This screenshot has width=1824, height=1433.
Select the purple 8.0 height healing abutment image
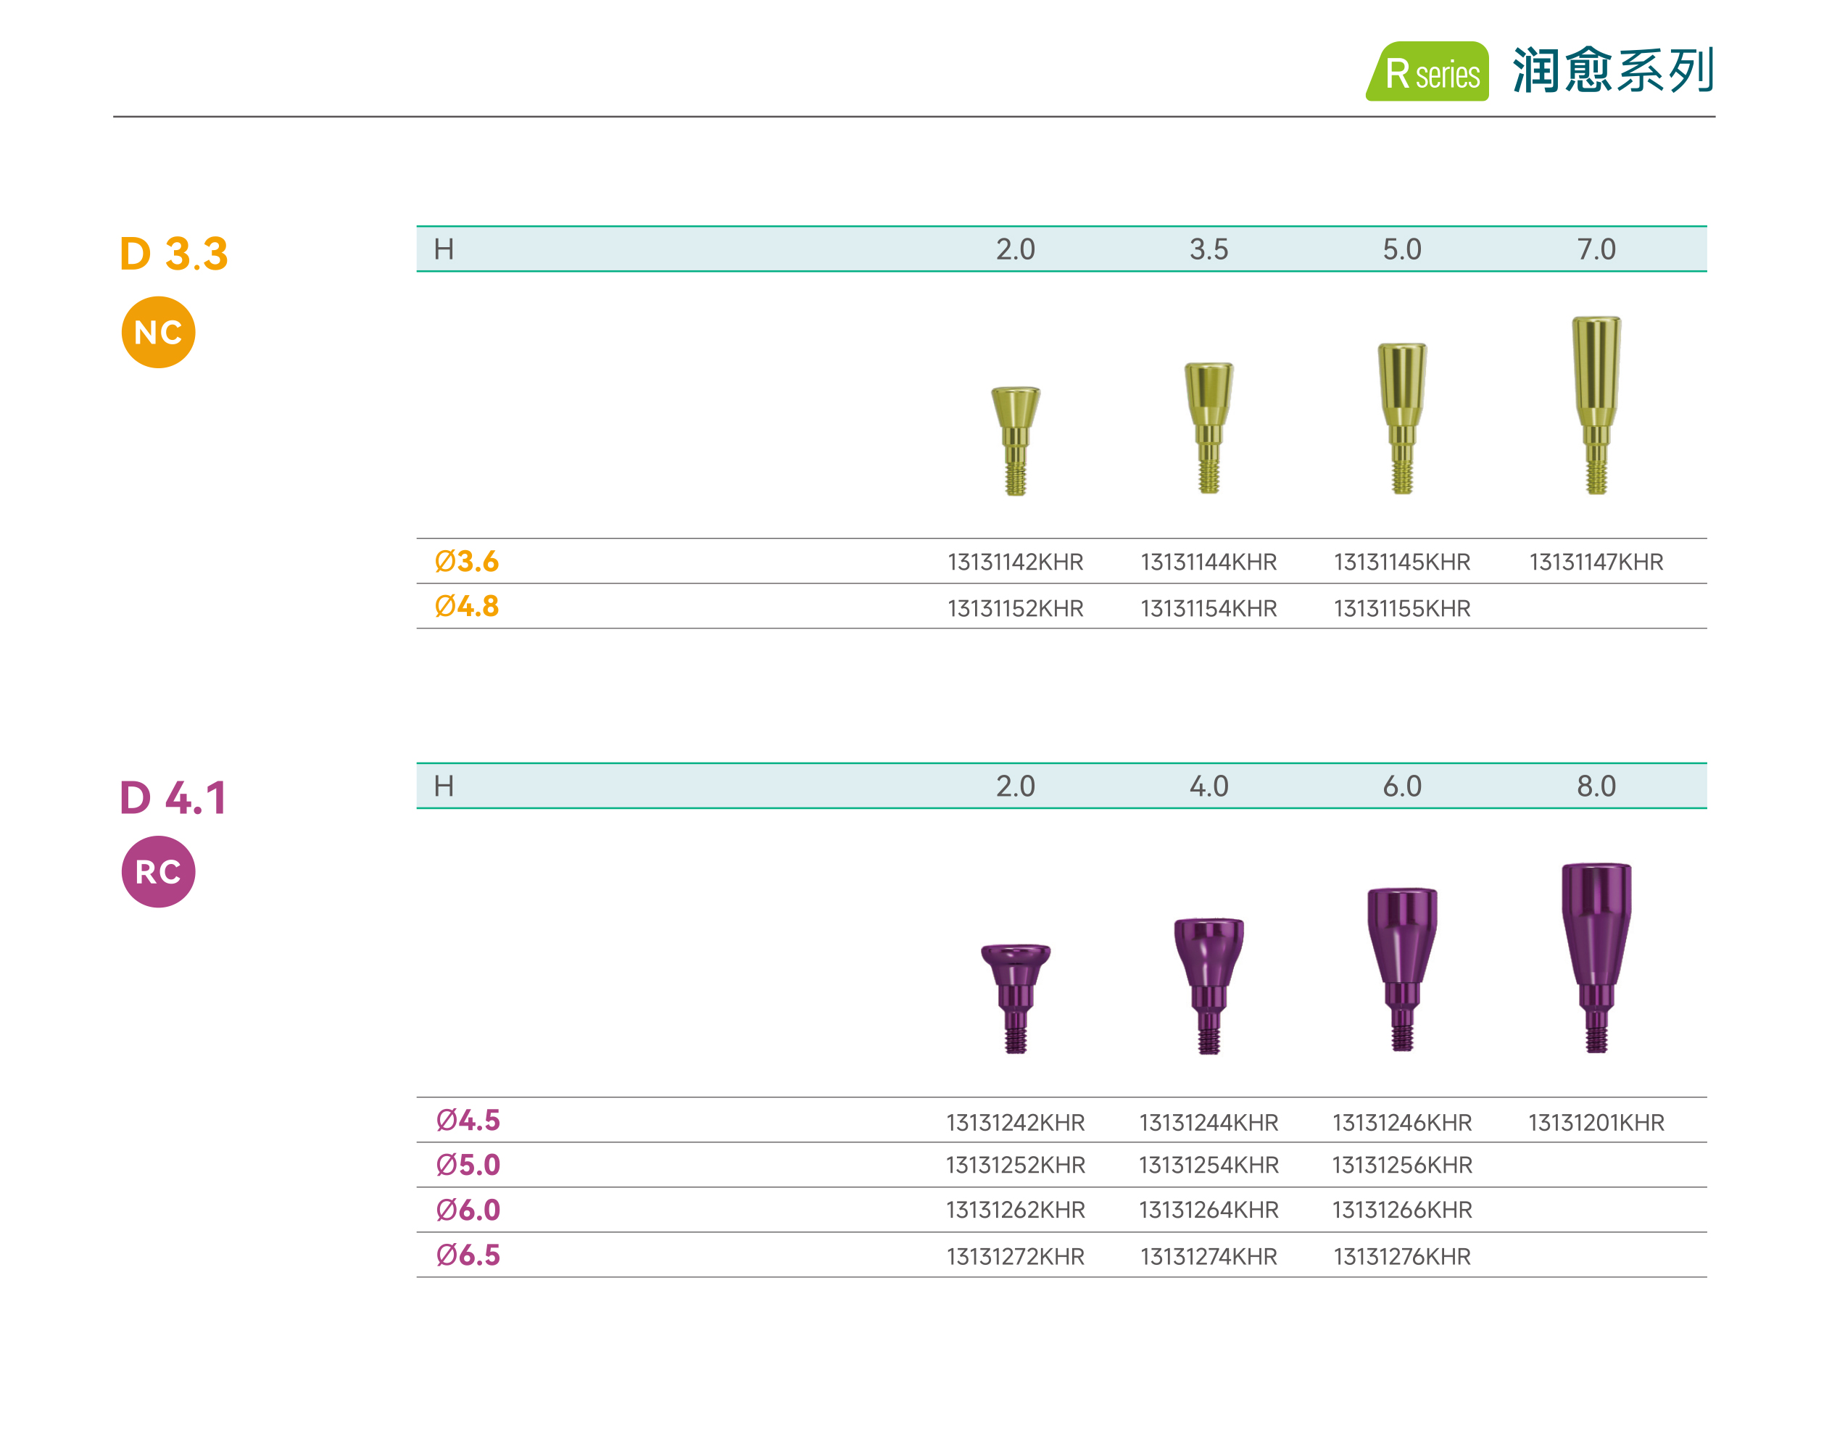click(1595, 957)
